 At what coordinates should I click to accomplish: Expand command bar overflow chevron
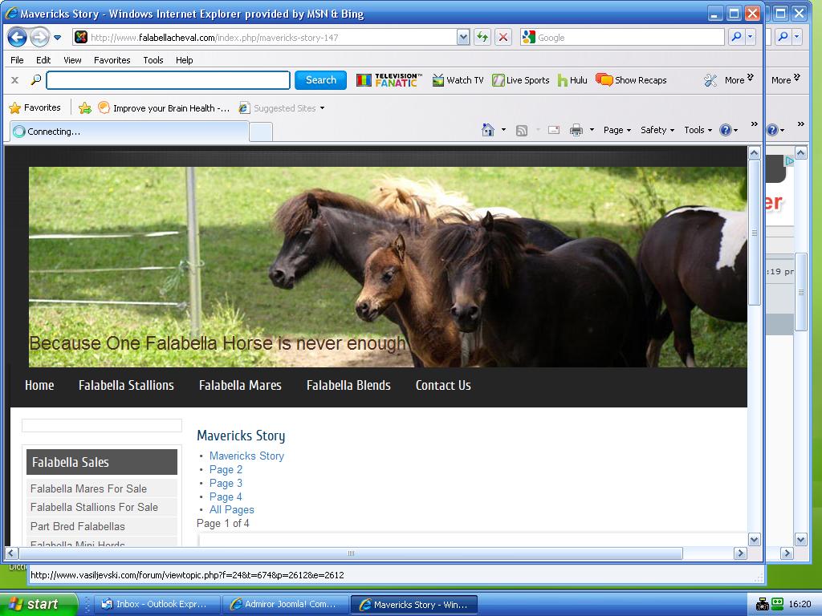(x=754, y=124)
